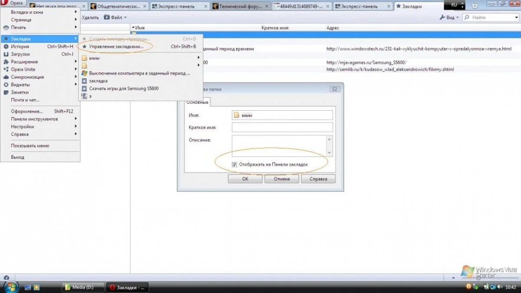Click the notes icon beside 'Заметки'
Image resolution: width=521 pixels, height=293 pixels.
[x=6, y=92]
